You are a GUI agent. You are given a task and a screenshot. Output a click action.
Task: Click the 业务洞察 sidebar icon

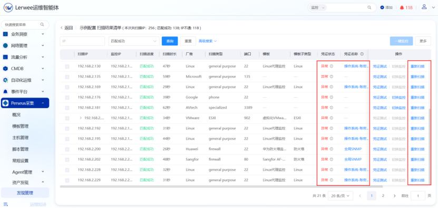tap(5, 34)
